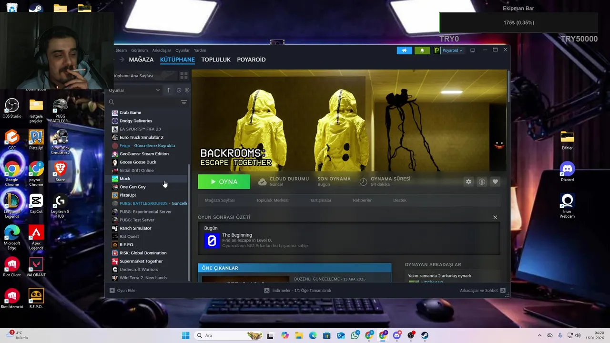Select Supermarket Together in library
Viewport: 610px width, 343px height.
click(149, 261)
